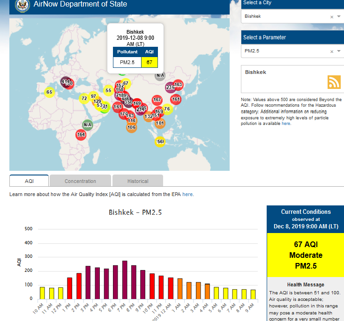Click the yellow 67 AQI cell in popup
The width and height of the screenshot is (344, 321).
[149, 62]
